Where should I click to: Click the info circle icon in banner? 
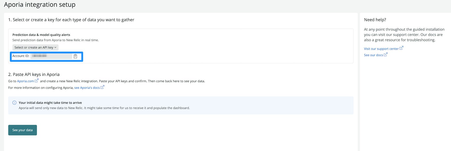coord(14,103)
